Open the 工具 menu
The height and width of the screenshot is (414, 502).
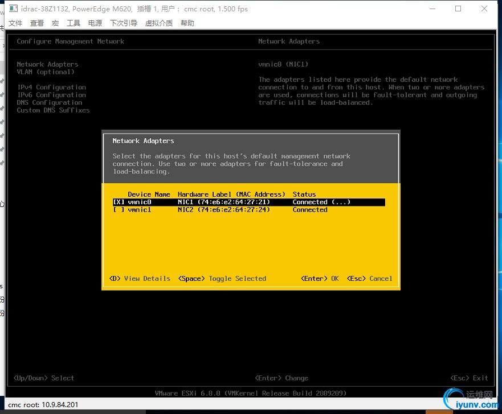tap(74, 23)
